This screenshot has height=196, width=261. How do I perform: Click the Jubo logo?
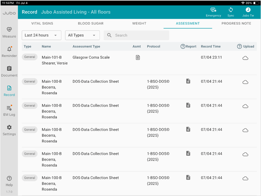pyautogui.click(x=9, y=13)
